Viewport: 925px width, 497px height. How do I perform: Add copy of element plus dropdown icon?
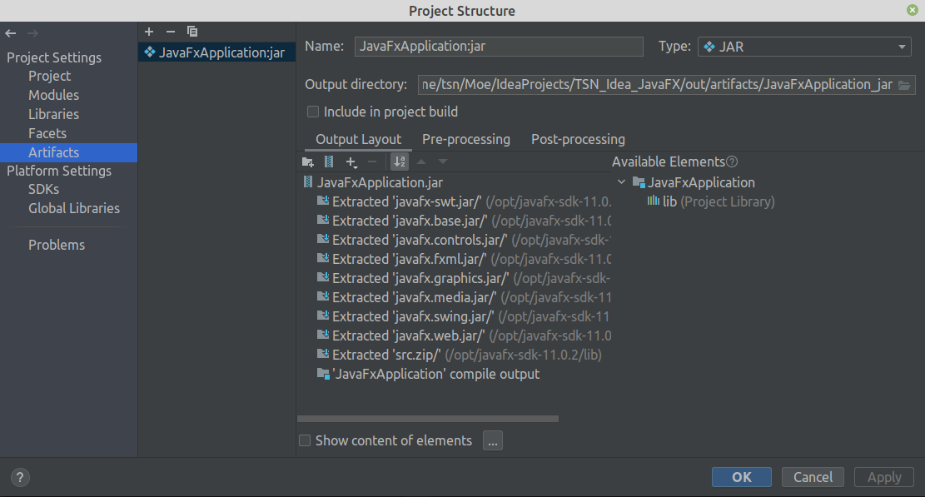point(351,162)
